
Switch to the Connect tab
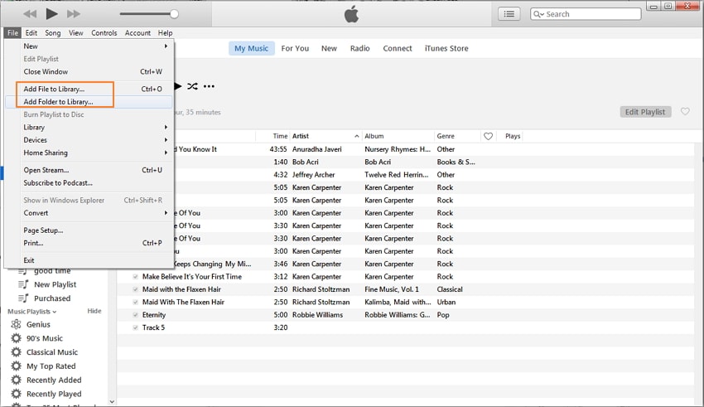pyautogui.click(x=398, y=48)
